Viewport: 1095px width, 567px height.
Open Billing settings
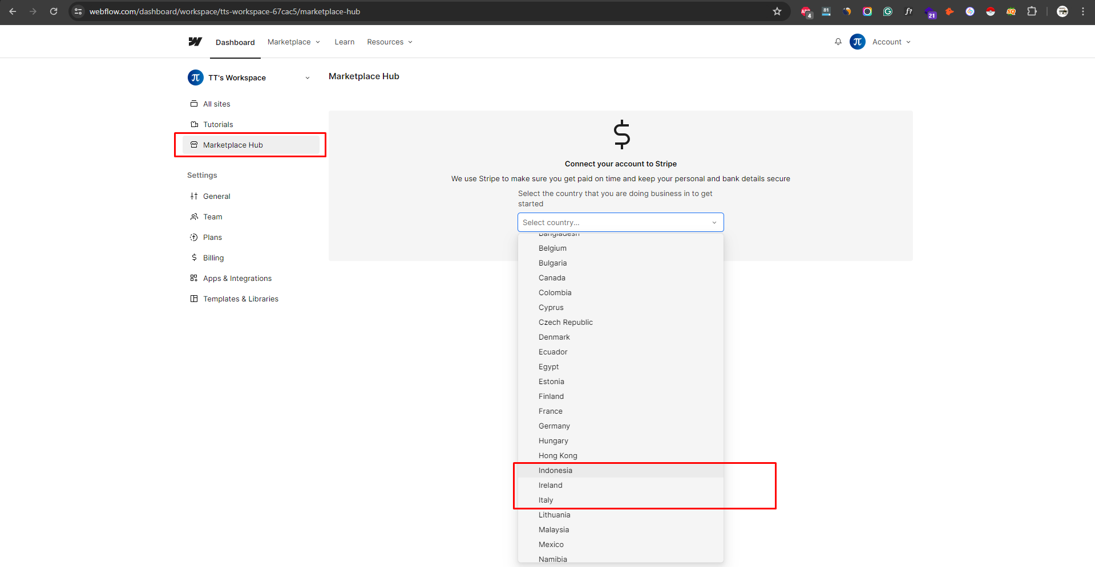tap(251, 258)
